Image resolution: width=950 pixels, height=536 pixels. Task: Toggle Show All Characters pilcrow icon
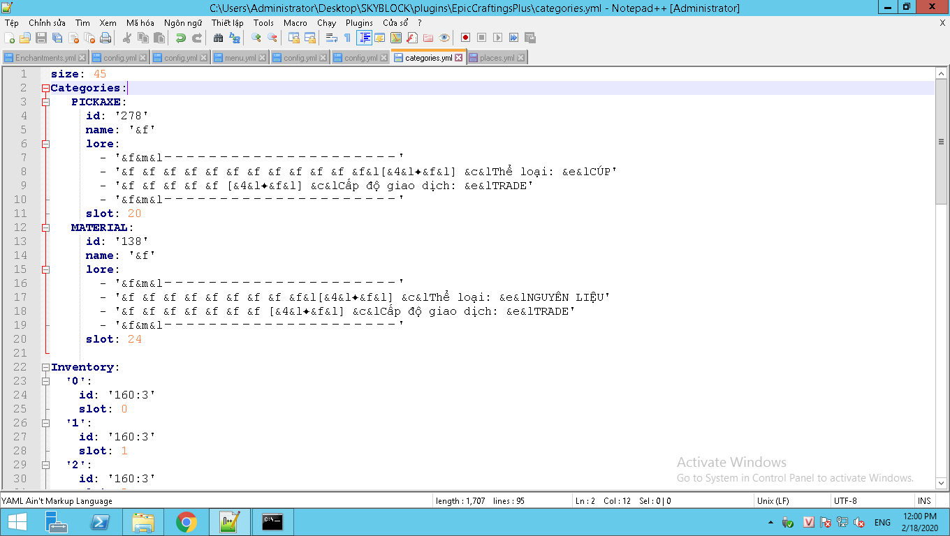pyautogui.click(x=347, y=38)
